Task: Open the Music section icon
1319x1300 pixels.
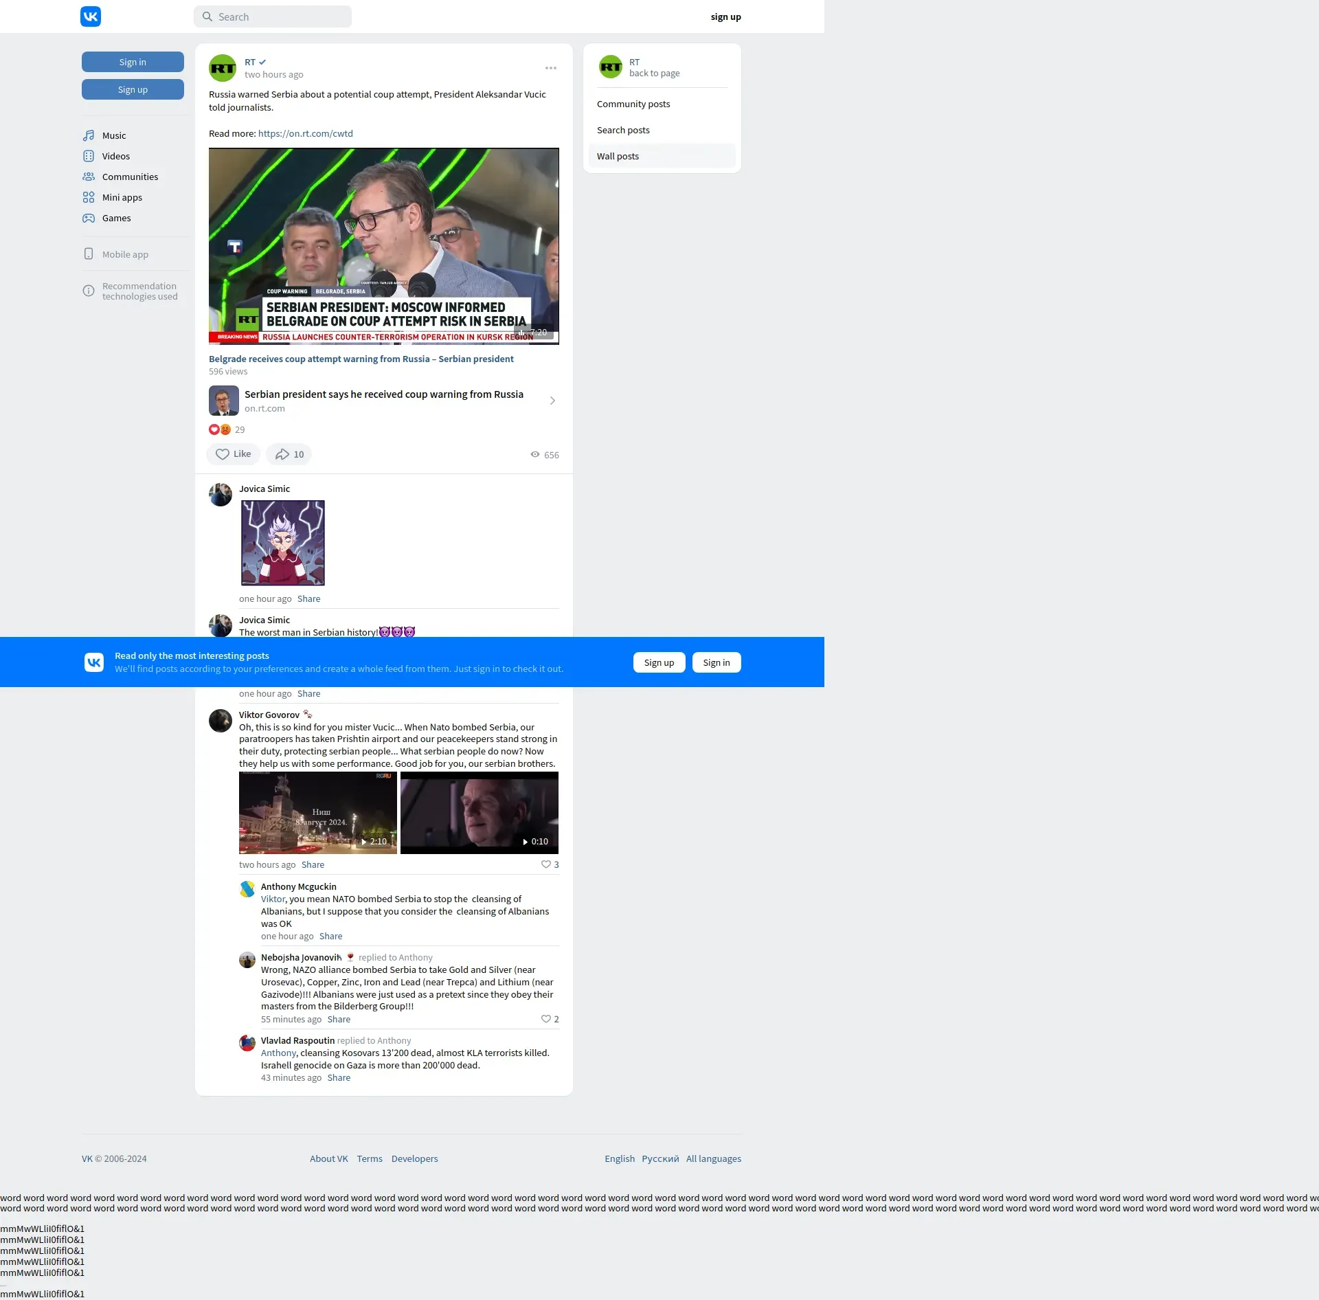Action: click(x=89, y=135)
